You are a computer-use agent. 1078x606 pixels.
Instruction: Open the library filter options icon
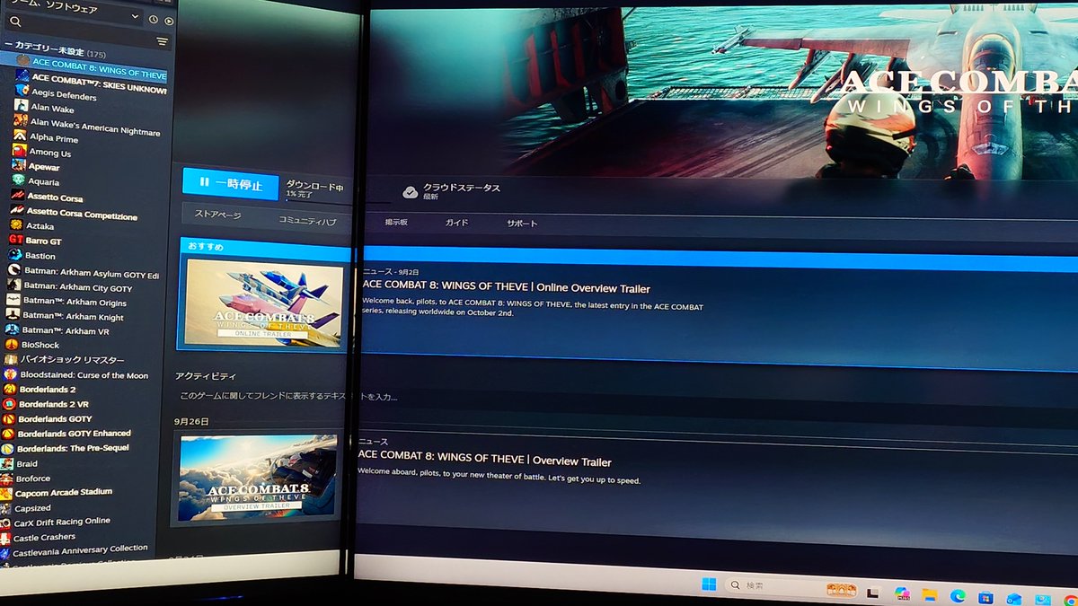163,41
